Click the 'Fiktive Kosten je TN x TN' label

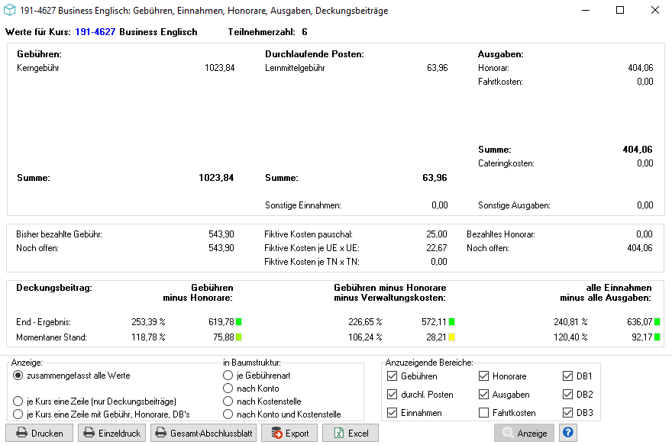tap(312, 262)
